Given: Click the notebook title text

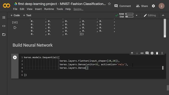Looking at the screenshot, I should (62, 4).
